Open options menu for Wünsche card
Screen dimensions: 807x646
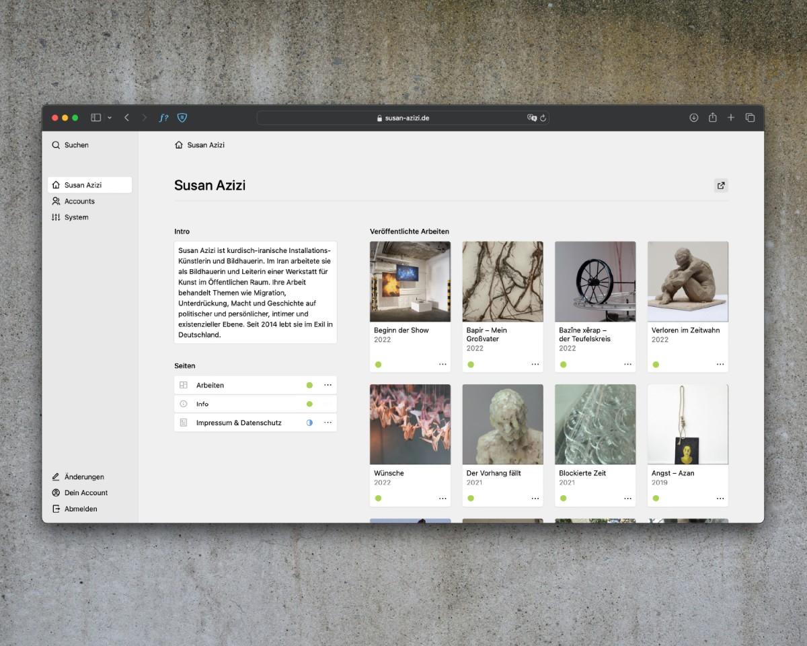click(443, 499)
